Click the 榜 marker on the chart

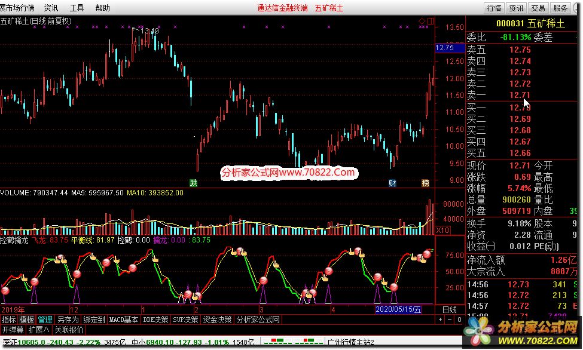click(425, 183)
